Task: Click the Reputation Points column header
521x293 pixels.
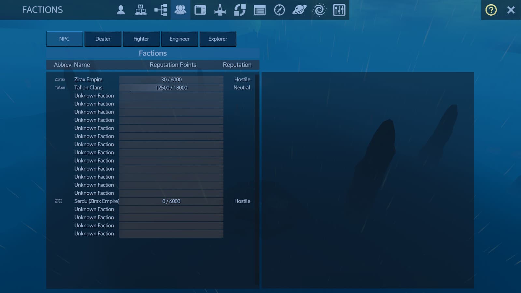Action: (173, 65)
